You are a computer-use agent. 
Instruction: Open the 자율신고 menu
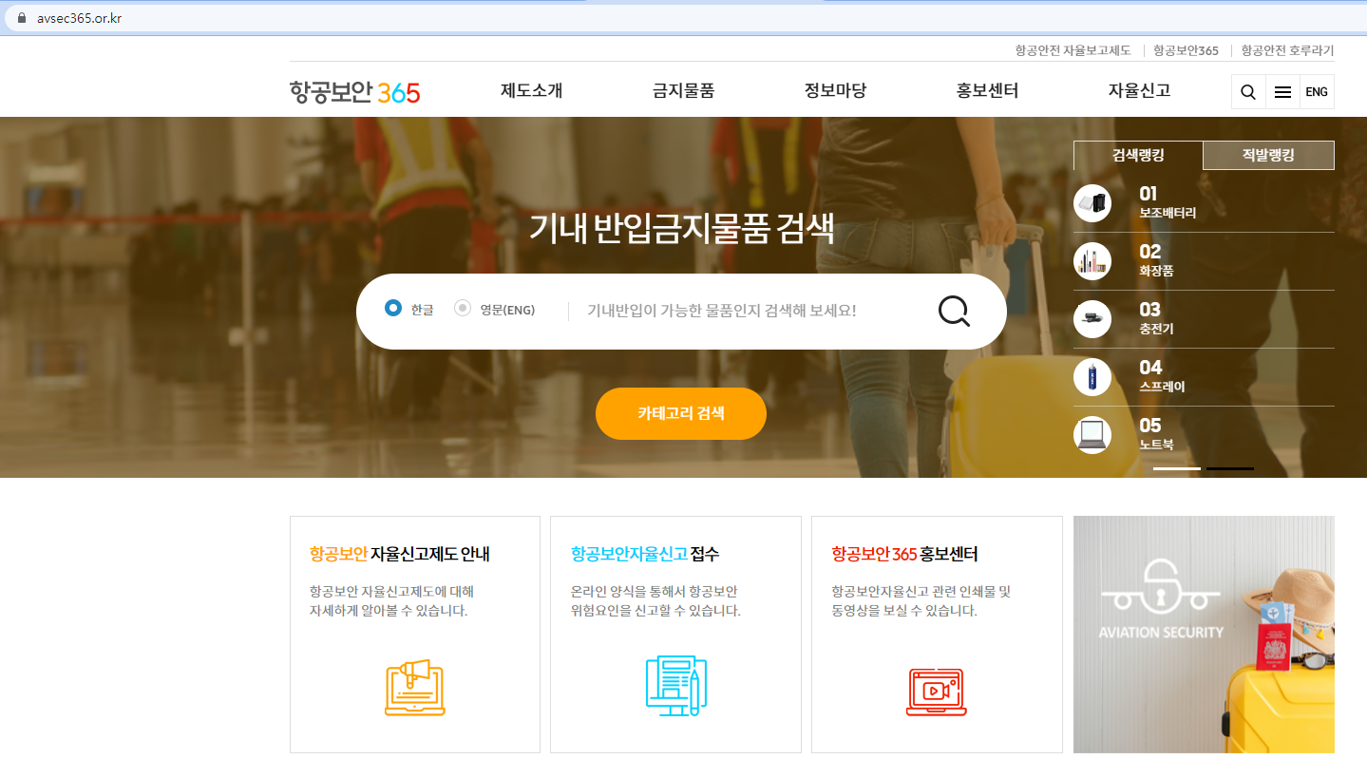[1139, 91]
